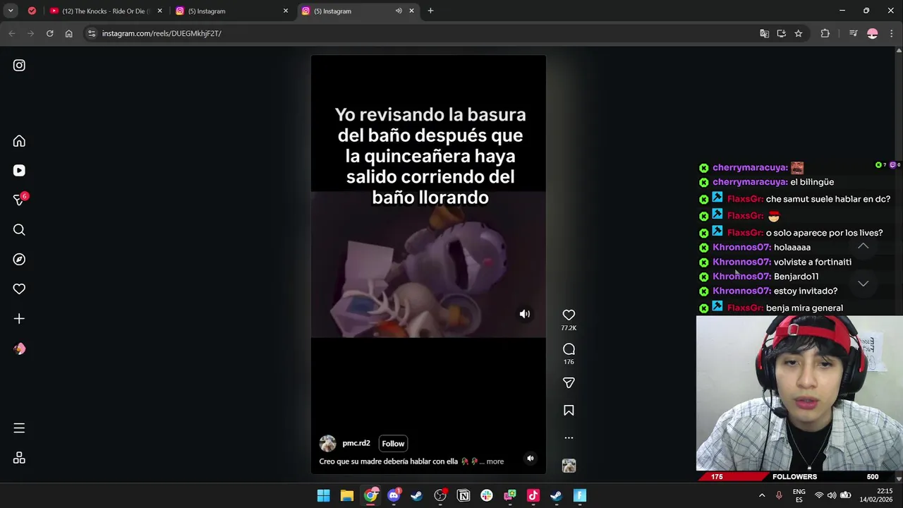Open pmc.rd2 username link
Screen dimensions: 903x508
tap(356, 443)
